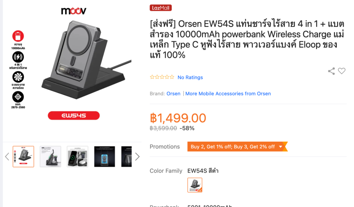Click the cooling fan icon on product image
This screenshot has width=354, height=207.
coord(18,77)
